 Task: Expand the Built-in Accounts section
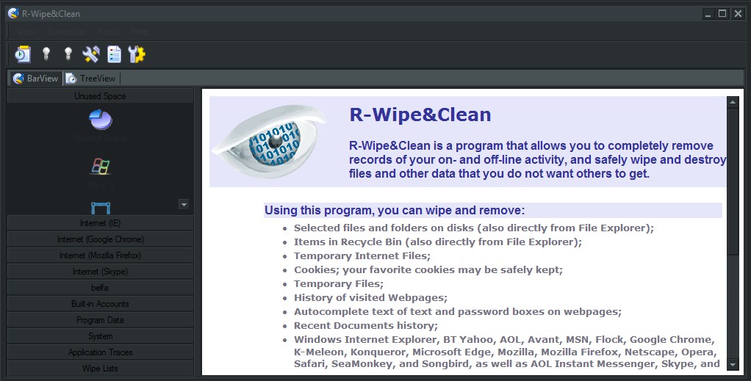pos(100,304)
